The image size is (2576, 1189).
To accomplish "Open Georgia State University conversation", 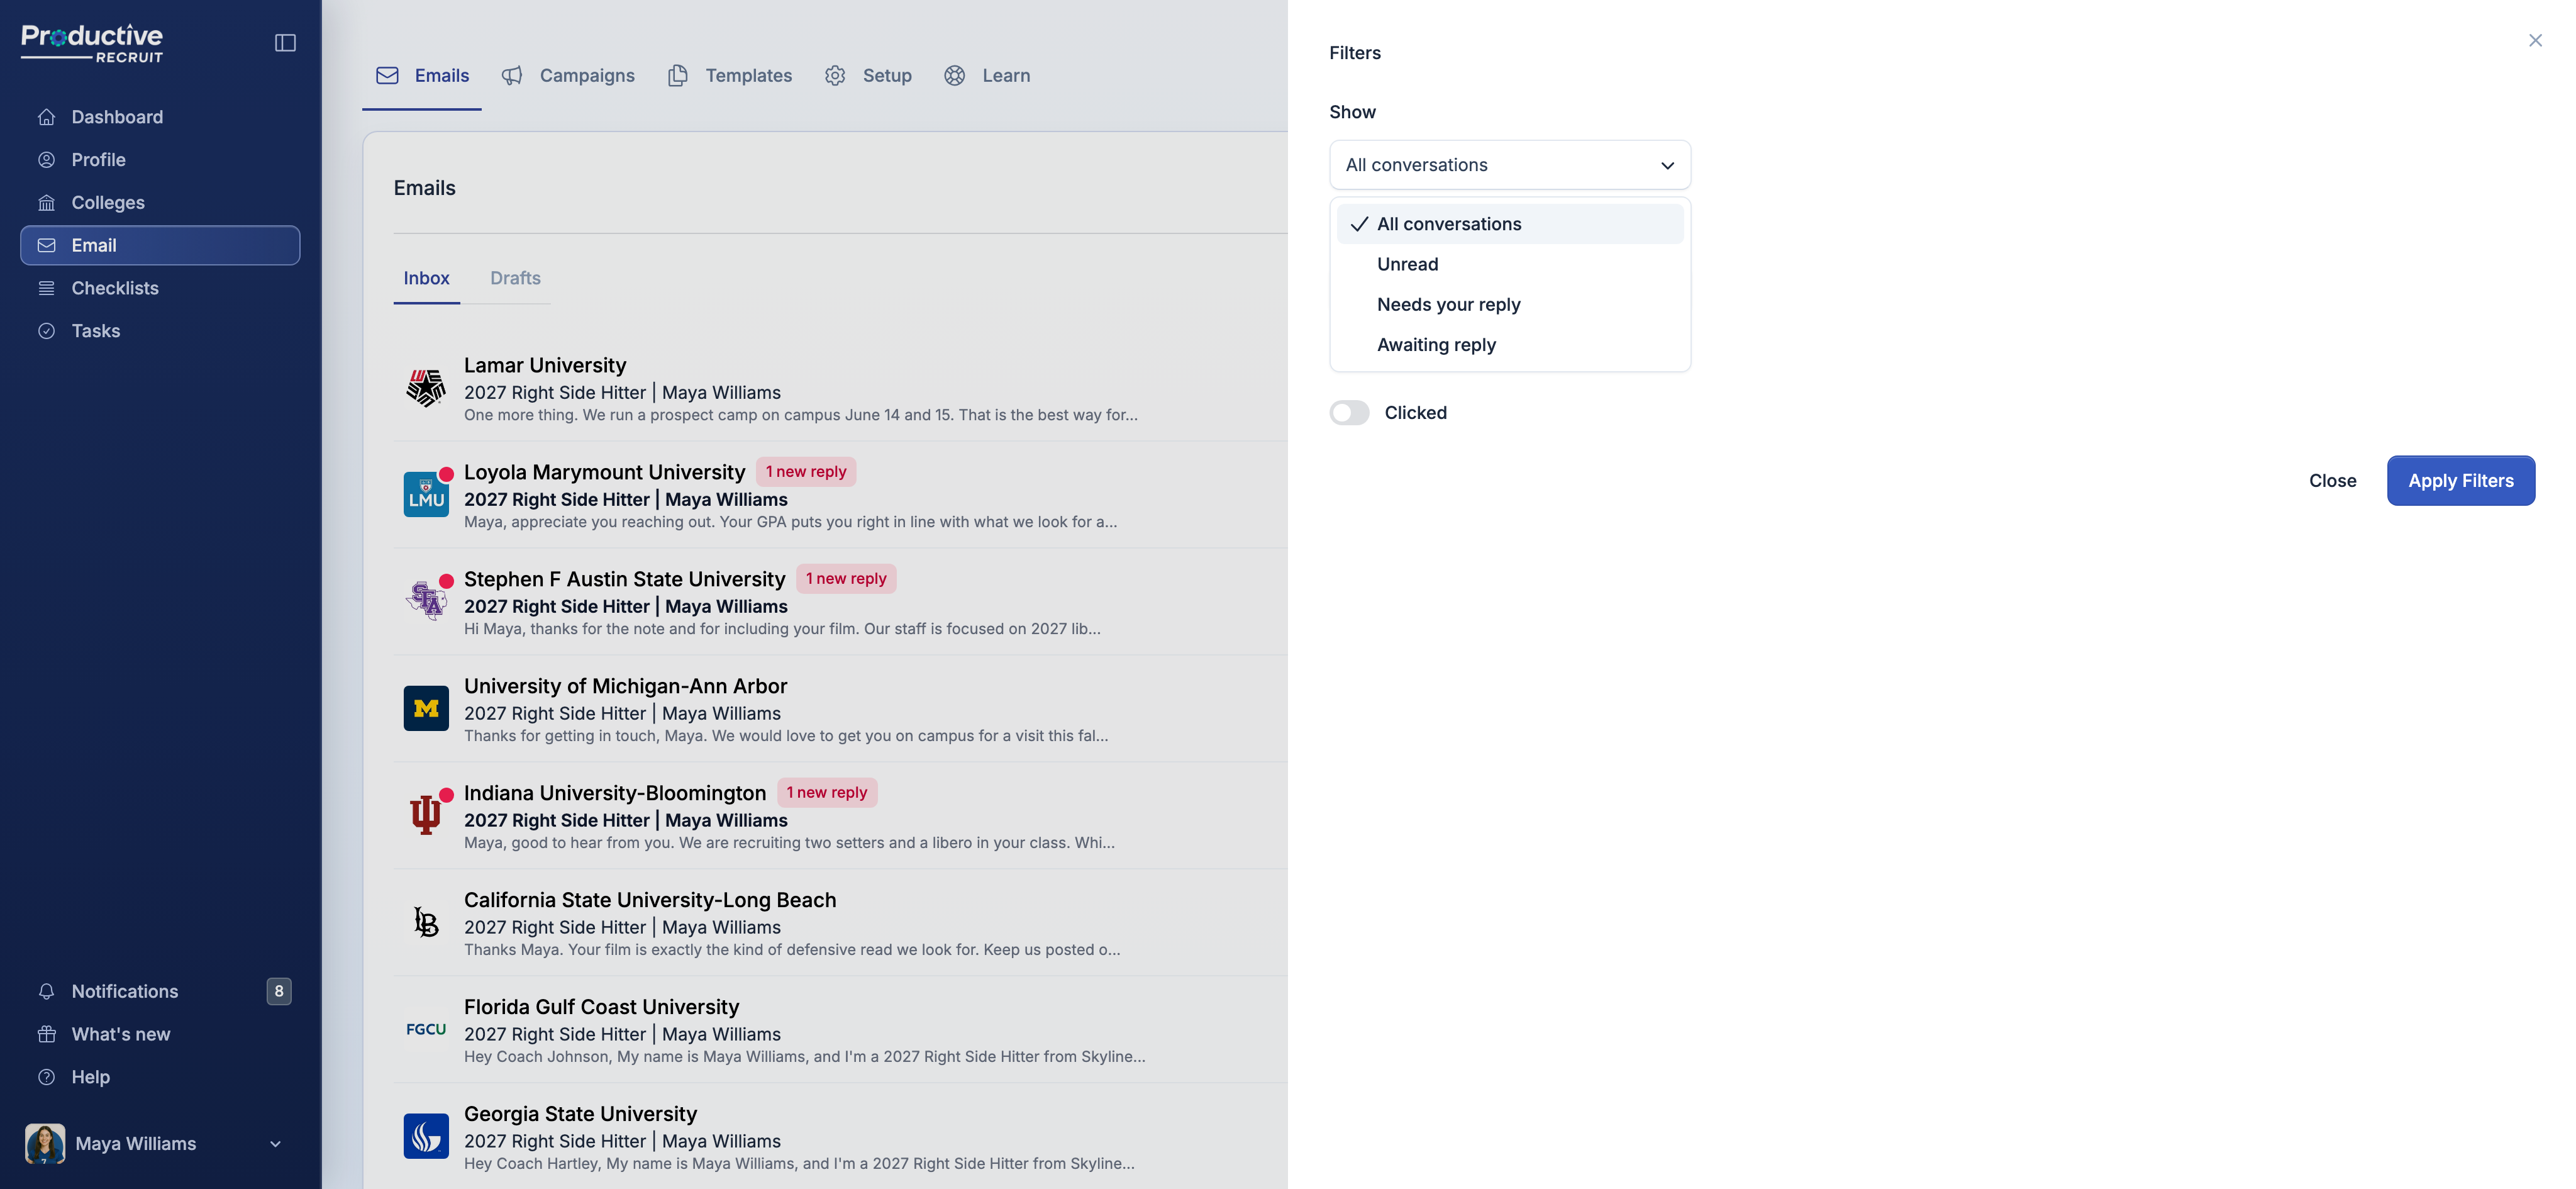I will tap(840, 1137).
